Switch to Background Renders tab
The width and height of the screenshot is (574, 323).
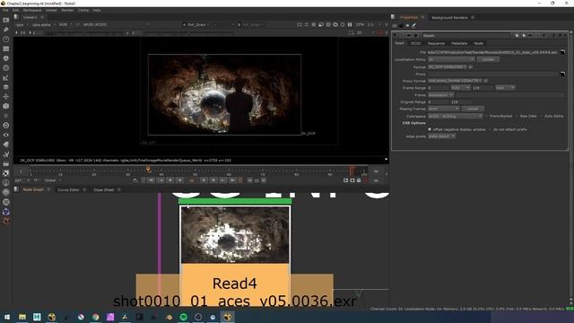point(449,18)
